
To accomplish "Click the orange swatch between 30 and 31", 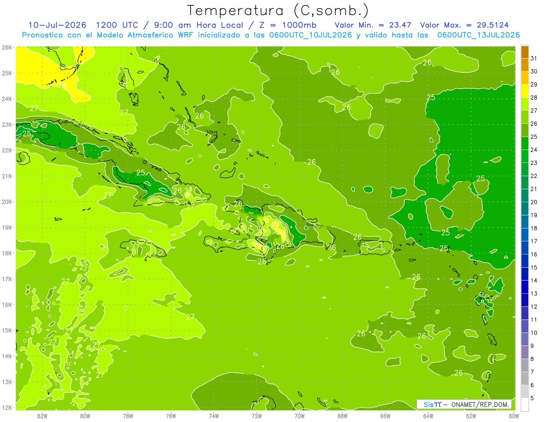I will 525,65.
